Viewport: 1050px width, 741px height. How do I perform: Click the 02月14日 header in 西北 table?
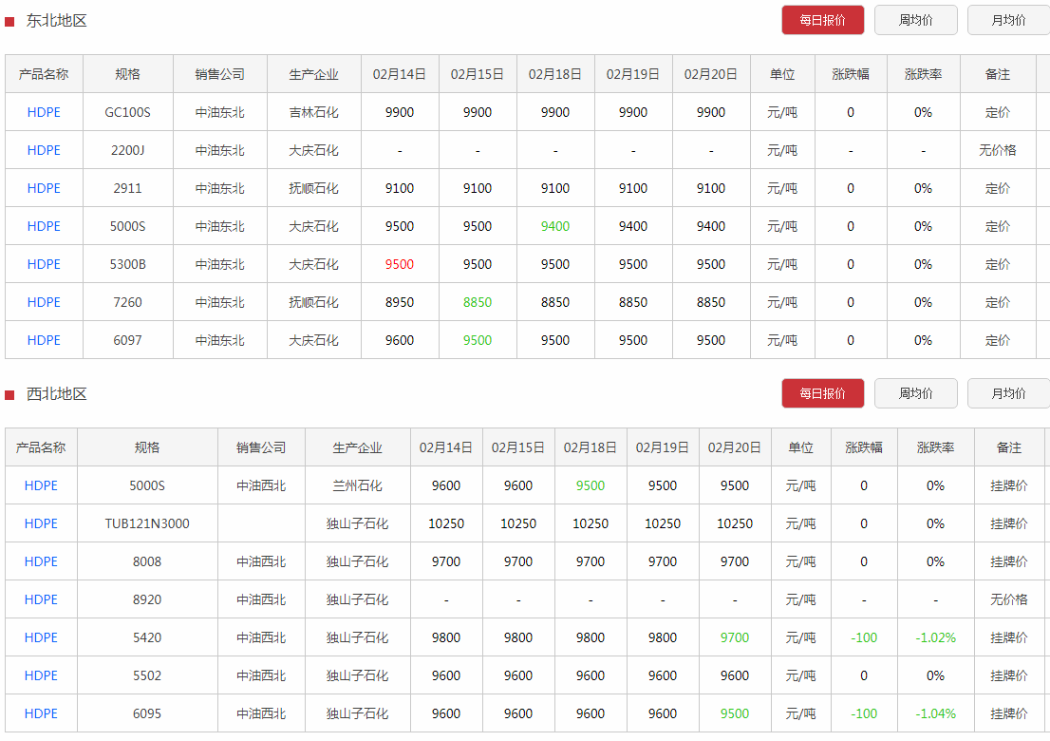446,447
